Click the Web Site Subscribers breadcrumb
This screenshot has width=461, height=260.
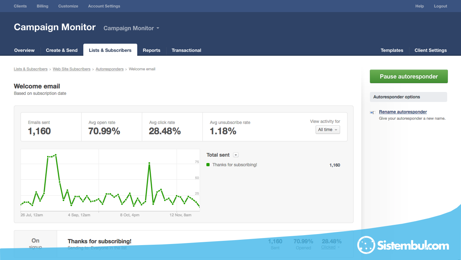[x=72, y=69]
